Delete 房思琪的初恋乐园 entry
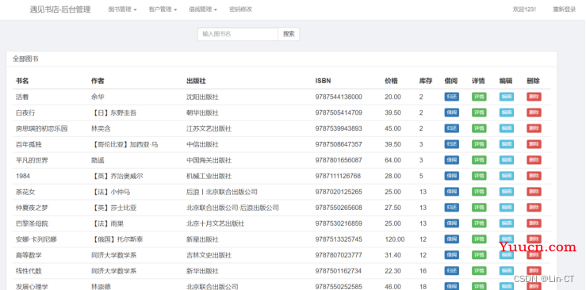The height and width of the screenshot is (290, 586). pyautogui.click(x=534, y=128)
